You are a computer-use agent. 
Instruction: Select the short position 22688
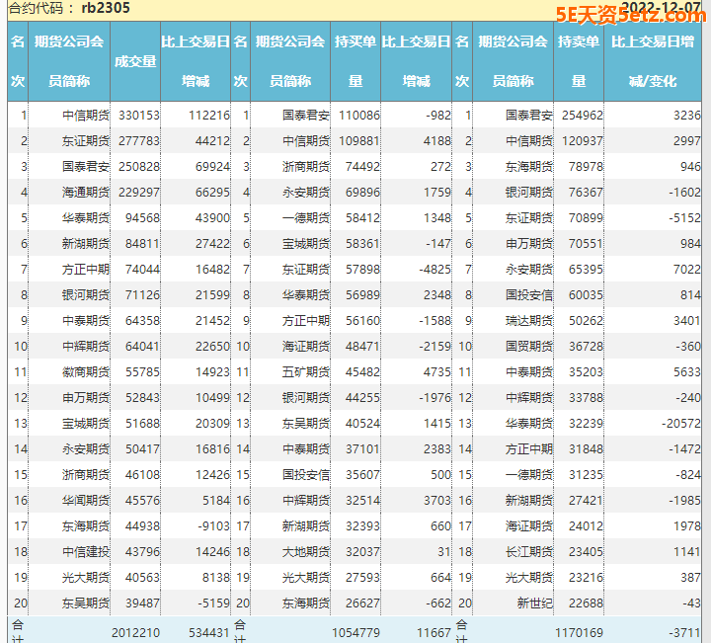587,603
